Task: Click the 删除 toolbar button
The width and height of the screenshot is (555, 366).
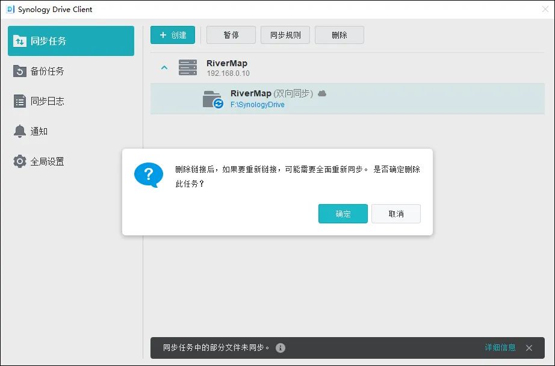Action: click(339, 35)
